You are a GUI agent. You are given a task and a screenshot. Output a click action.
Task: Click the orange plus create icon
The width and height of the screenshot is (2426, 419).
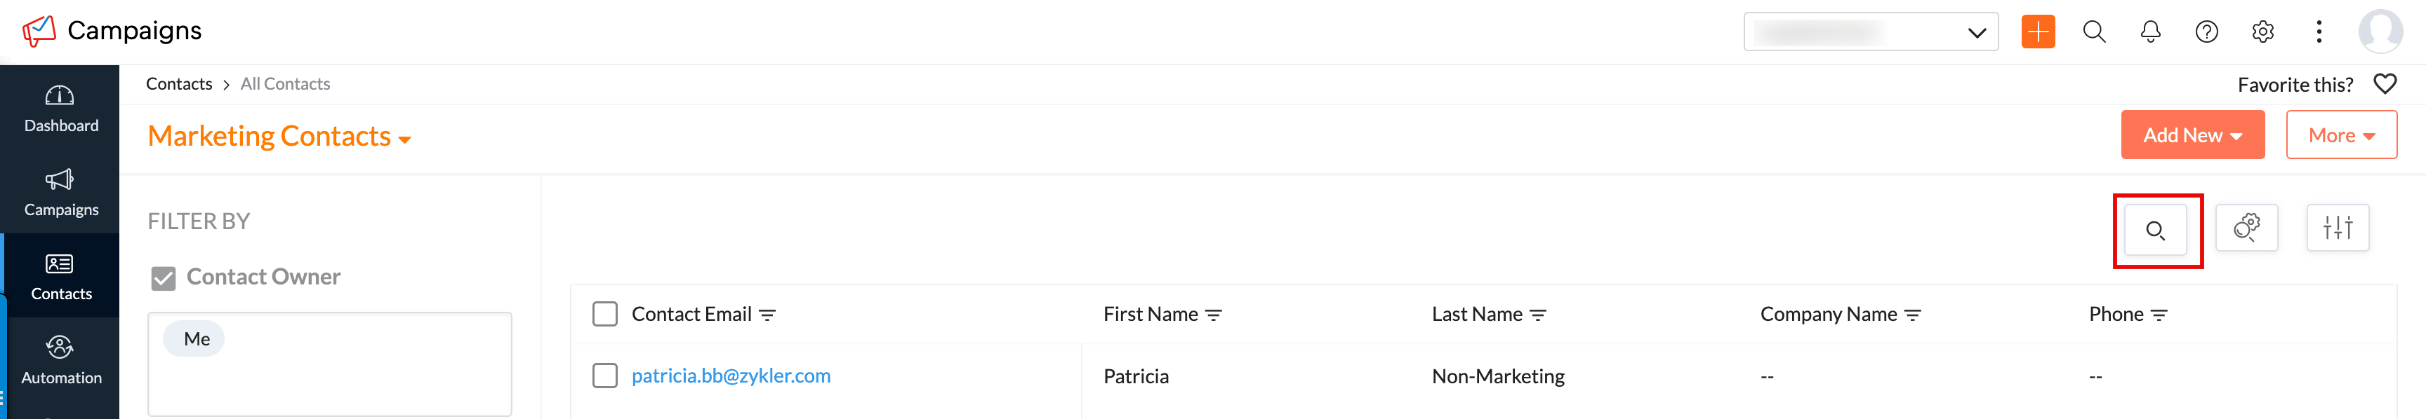coord(2037,32)
